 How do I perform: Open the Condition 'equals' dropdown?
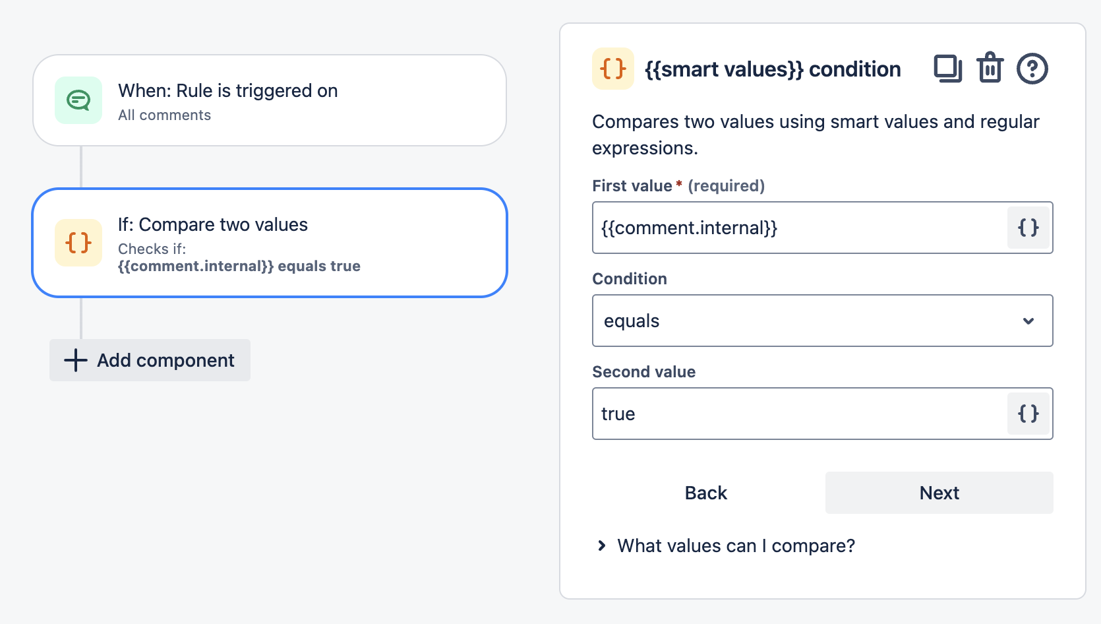point(811,321)
